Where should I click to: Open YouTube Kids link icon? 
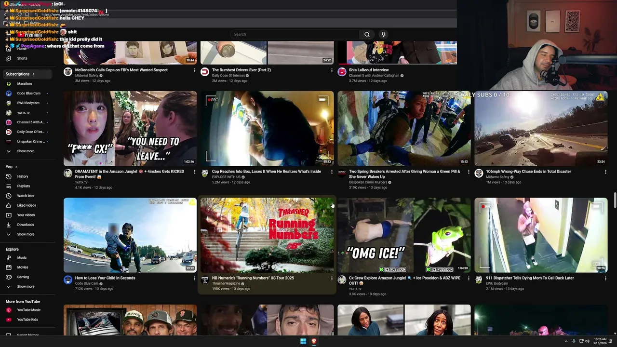coord(8,320)
